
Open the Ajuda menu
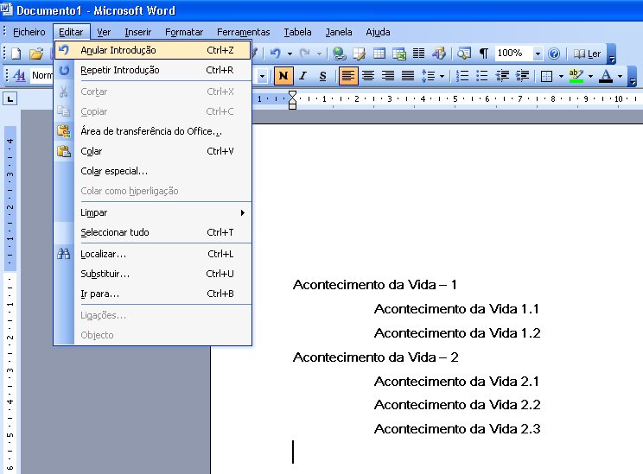point(378,32)
